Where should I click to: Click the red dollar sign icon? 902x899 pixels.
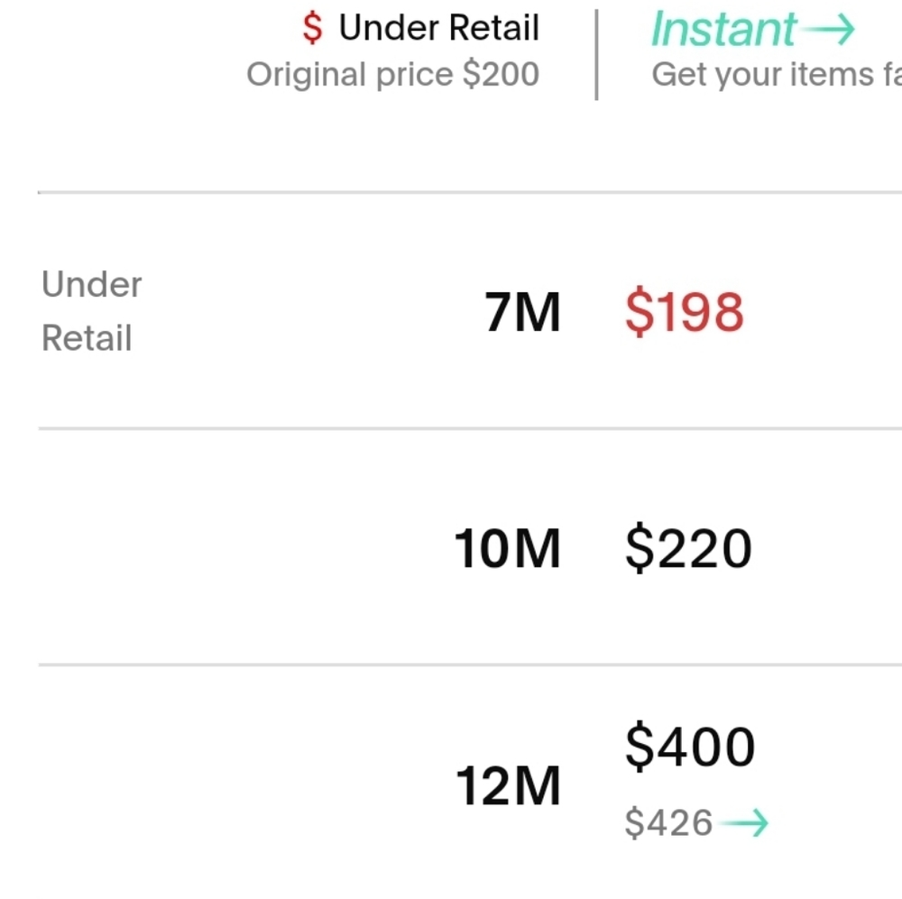point(312,29)
